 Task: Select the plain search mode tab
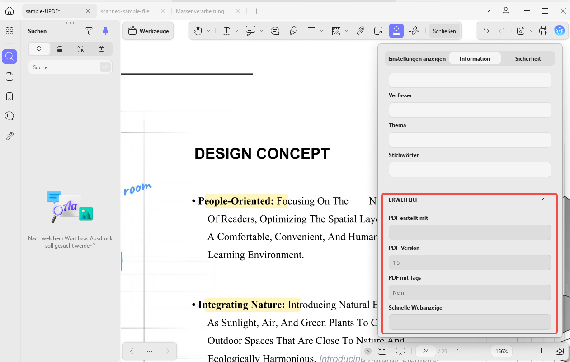pos(39,49)
